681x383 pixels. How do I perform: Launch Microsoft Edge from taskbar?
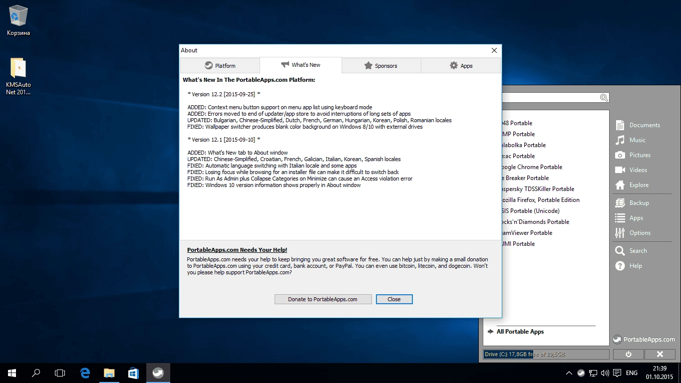click(x=85, y=373)
